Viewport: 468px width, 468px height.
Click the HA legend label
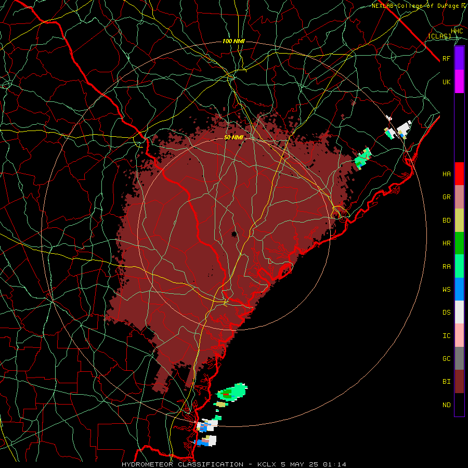446,174
